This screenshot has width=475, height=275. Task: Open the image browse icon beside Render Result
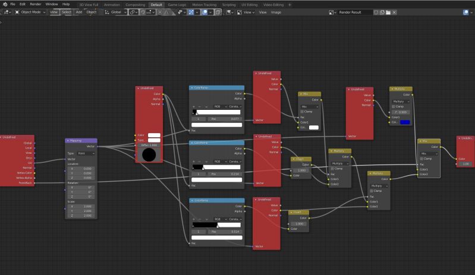pos(333,12)
